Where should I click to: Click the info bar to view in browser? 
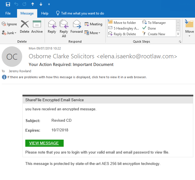point(74,77)
